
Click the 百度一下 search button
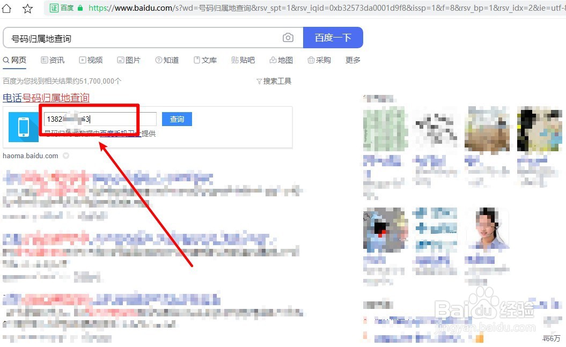[x=333, y=38]
